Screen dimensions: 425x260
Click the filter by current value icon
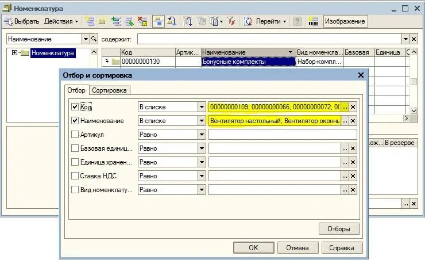click(201, 21)
